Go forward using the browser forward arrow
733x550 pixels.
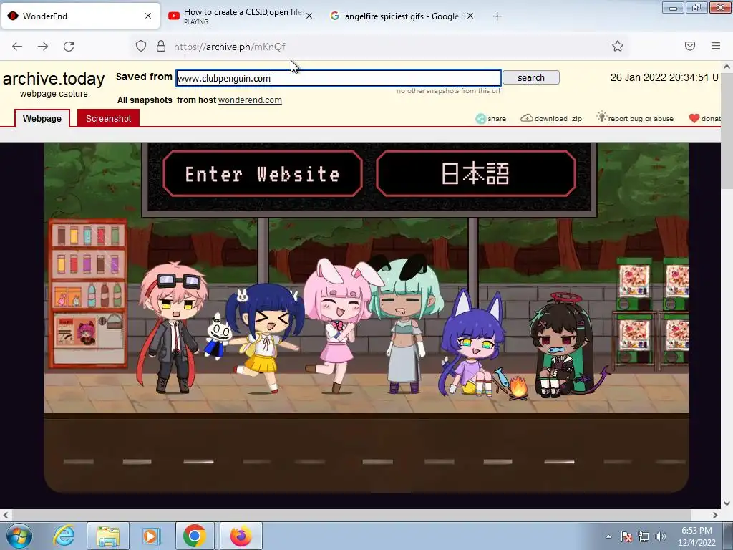click(x=43, y=47)
